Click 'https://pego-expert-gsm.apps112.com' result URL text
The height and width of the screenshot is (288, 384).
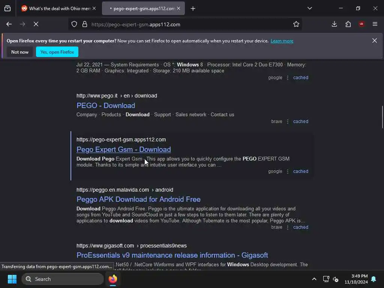pyautogui.click(x=121, y=139)
